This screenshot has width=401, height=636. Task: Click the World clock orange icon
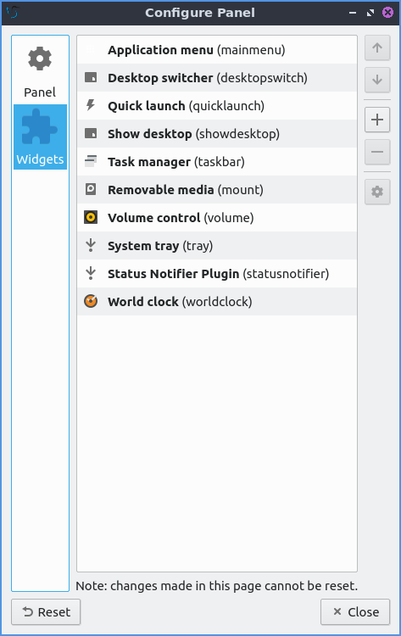click(91, 301)
